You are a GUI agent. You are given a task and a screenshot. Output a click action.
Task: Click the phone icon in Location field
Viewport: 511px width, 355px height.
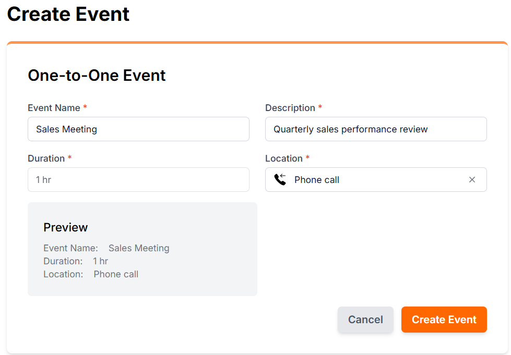(x=280, y=179)
